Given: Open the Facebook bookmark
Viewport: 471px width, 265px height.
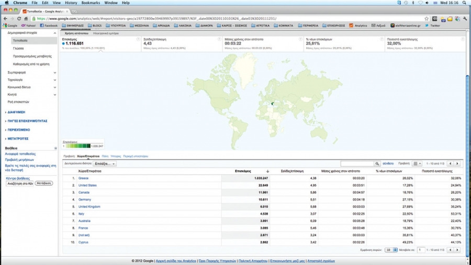Looking at the screenshot, I should point(49,25).
